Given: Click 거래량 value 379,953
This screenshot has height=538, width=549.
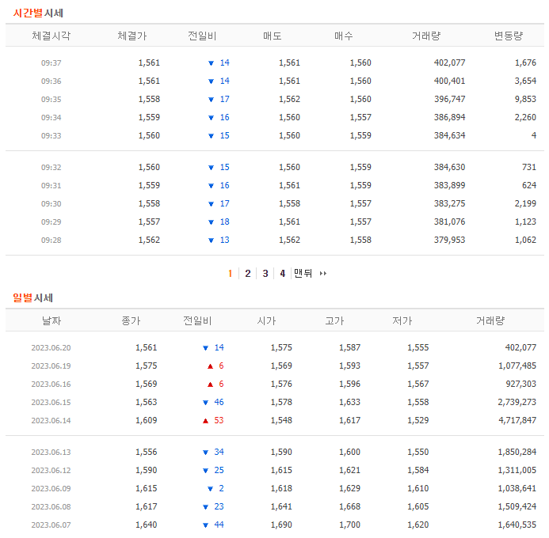Looking at the screenshot, I should pos(449,240).
